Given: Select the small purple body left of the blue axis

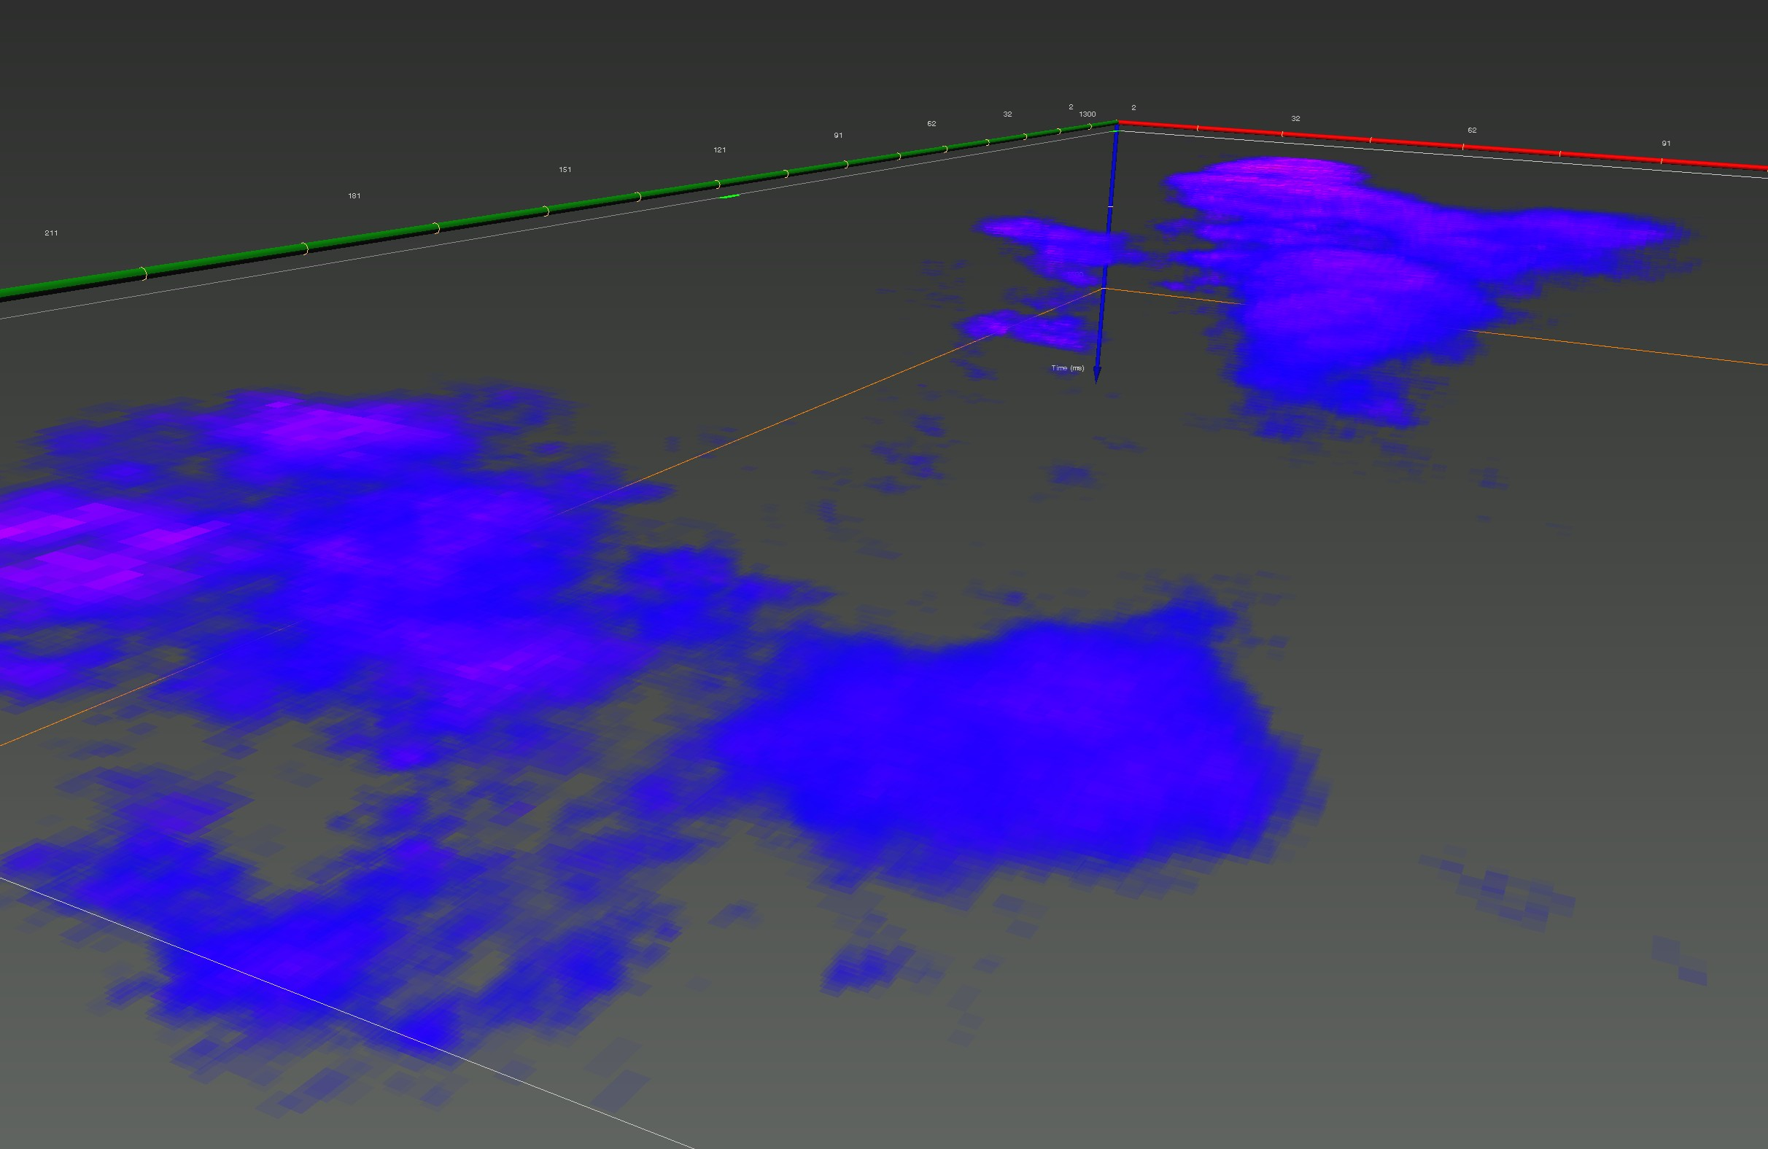Looking at the screenshot, I should tap(1021, 329).
